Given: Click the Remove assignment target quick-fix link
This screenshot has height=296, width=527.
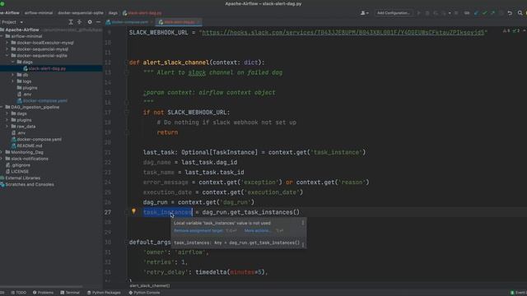Looking at the screenshot, I should (x=198, y=230).
